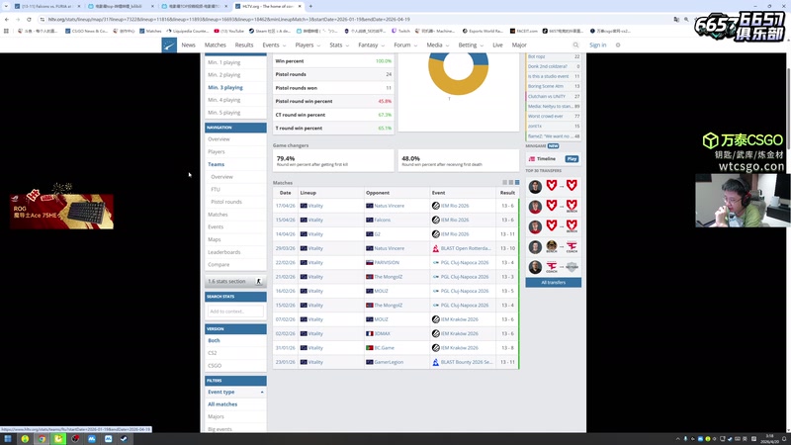Click IEM Rio 2026 event logo in Natus Vincere 17/04/26 row
Image resolution: width=791 pixels, height=445 pixels.
click(436, 206)
